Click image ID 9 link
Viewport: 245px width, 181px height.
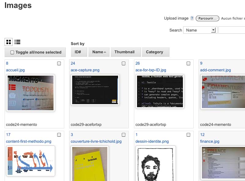201,63
